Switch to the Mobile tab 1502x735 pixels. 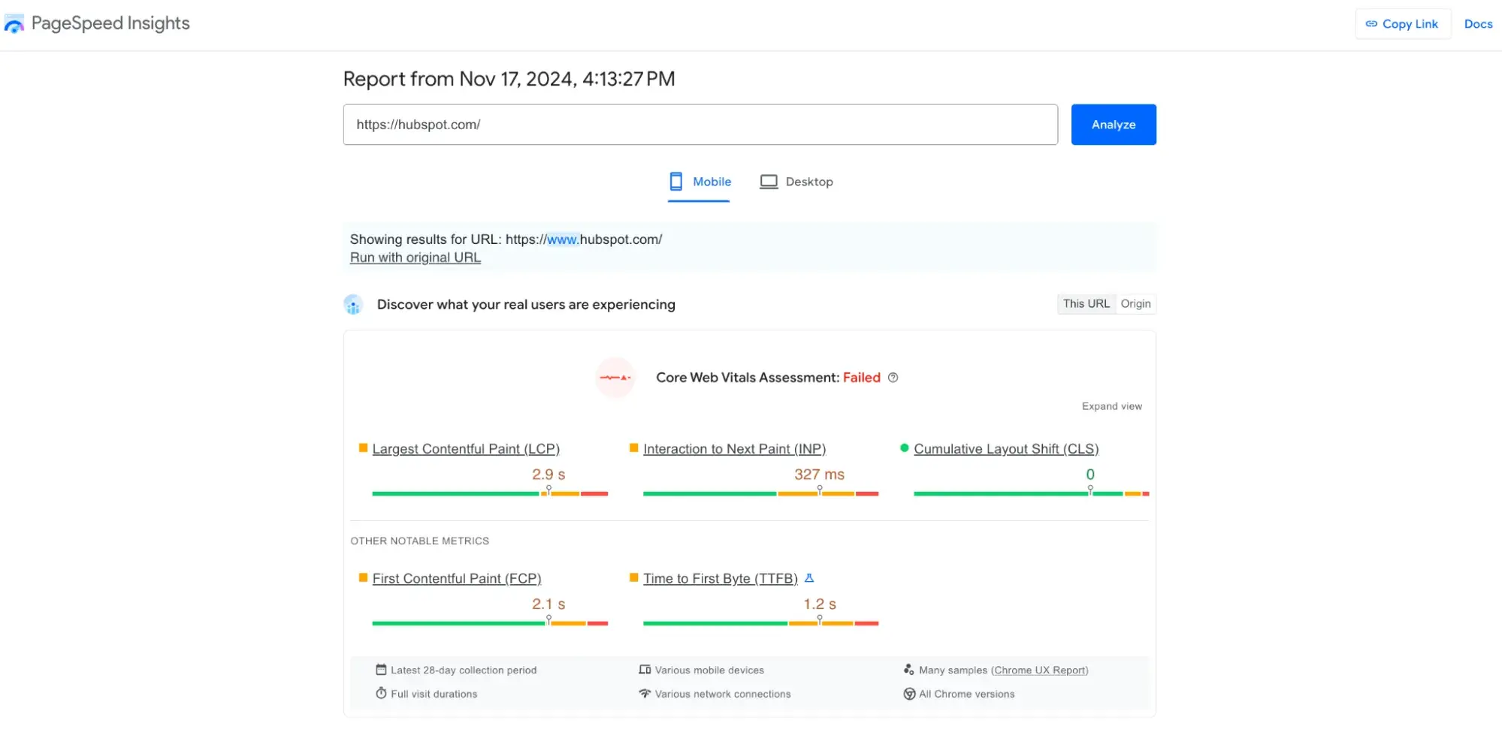pos(700,182)
